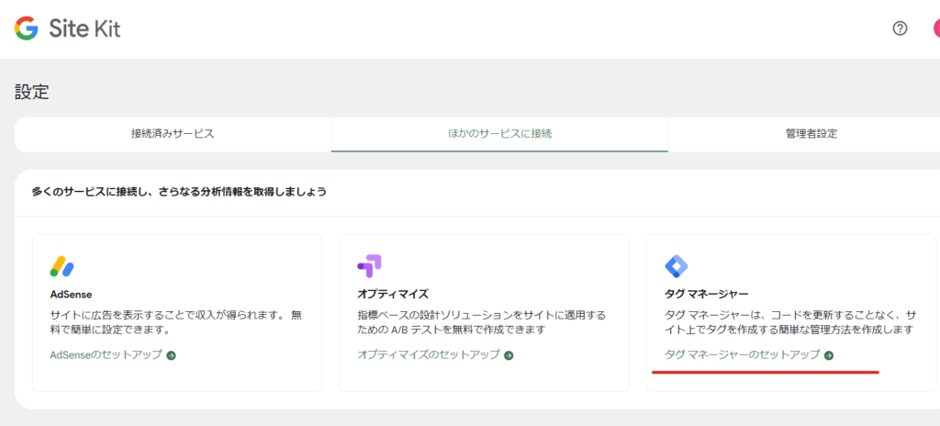Click arrow icon beside タグ マネージャーのセットアップ
This screenshot has width=940, height=426.
(829, 355)
